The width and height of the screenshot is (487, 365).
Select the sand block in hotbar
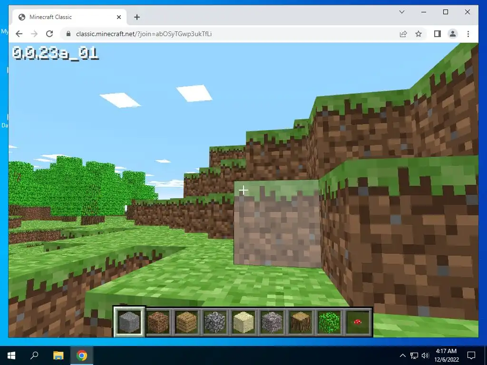coord(243,322)
